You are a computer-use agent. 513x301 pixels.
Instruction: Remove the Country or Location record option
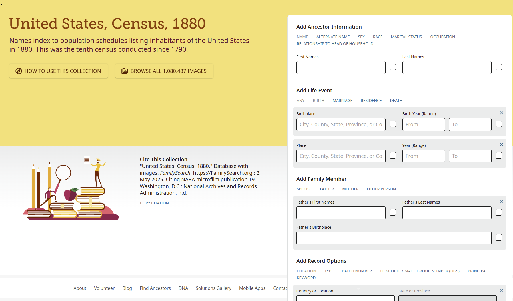pos(501,290)
